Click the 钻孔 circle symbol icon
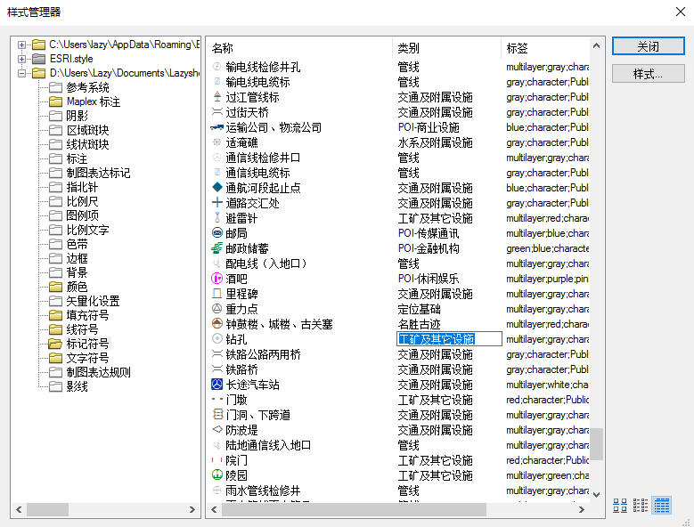 [x=216, y=338]
